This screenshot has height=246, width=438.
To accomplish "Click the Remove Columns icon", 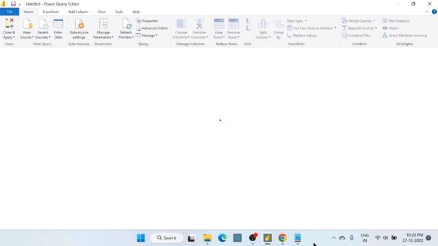I will coord(199,24).
